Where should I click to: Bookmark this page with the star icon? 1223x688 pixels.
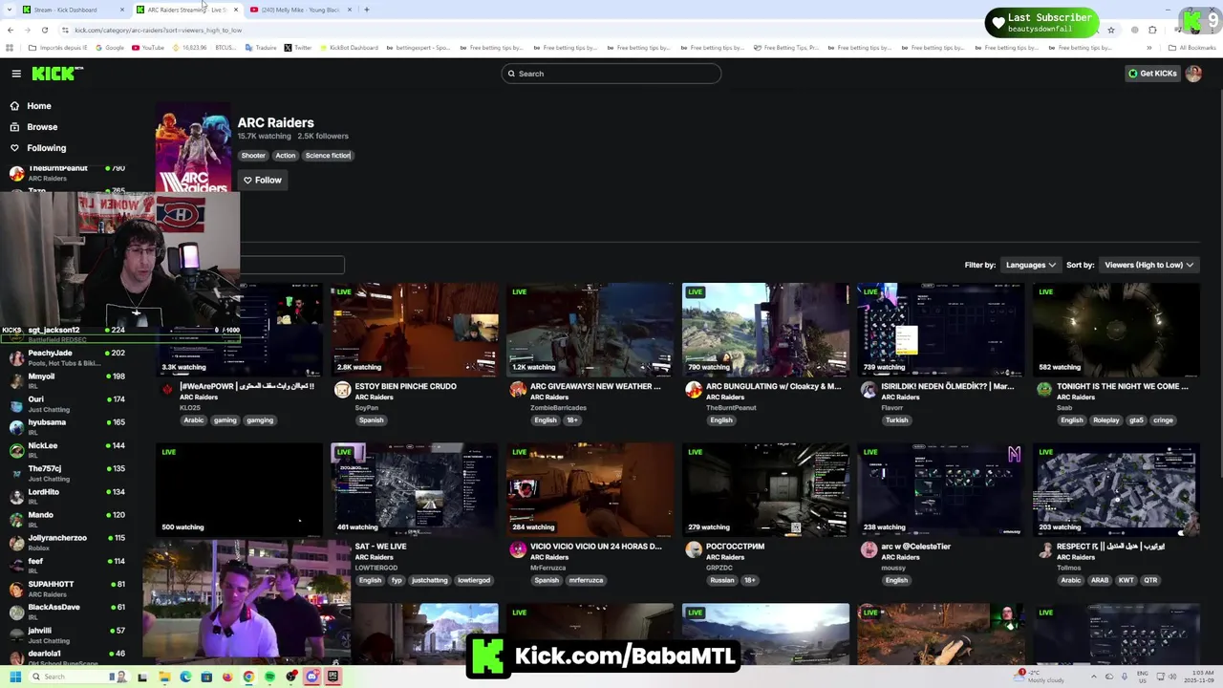(1110, 30)
